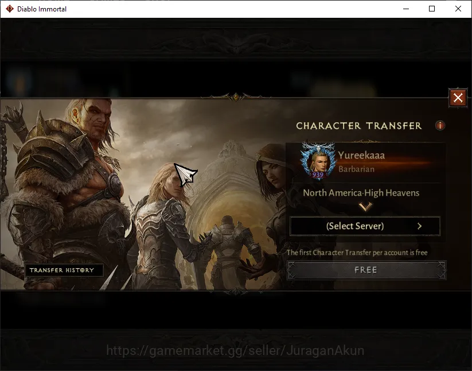Minimize the Diablo Immortal window
The image size is (472, 371).
pyautogui.click(x=406, y=9)
